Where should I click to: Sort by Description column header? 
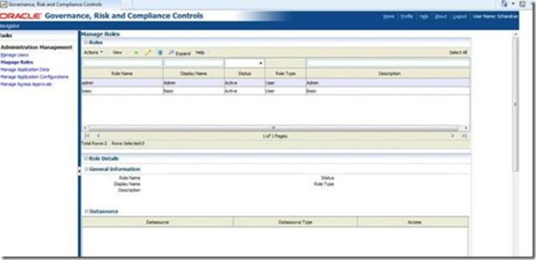point(388,73)
